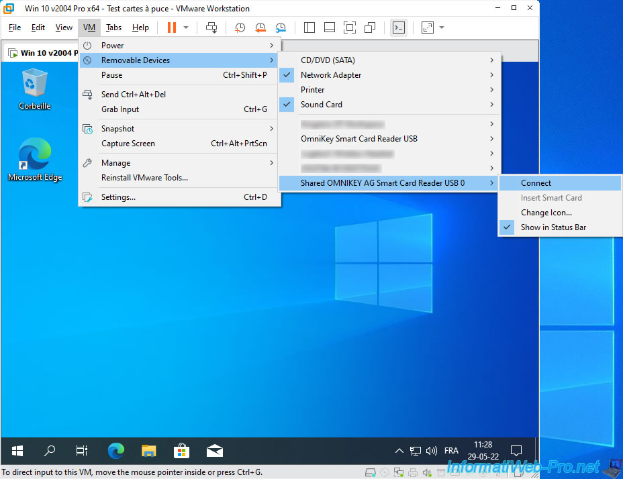Screen dimensions: 623x479
Task: Click the hard disk status bar icon
Action: click(371, 472)
